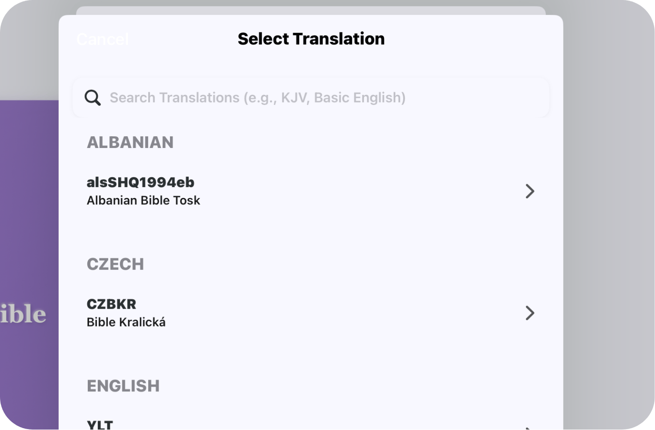
Task: Click the magnifying glass search icon
Action: 93,98
